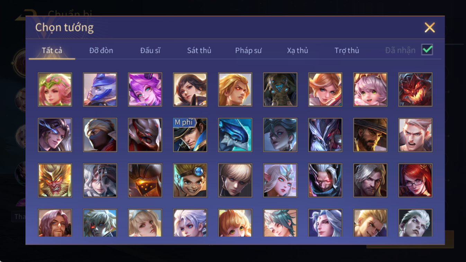Pick the red lava demon hero portrait
466x262 pixels.
pyautogui.click(x=415, y=89)
